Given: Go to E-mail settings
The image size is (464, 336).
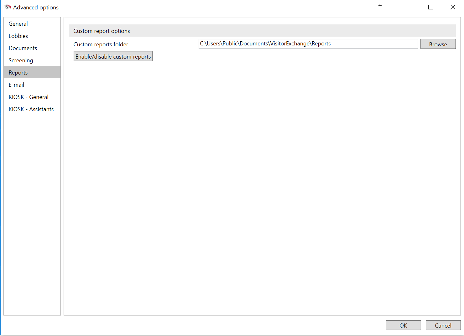Looking at the screenshot, I should tap(32, 85).
